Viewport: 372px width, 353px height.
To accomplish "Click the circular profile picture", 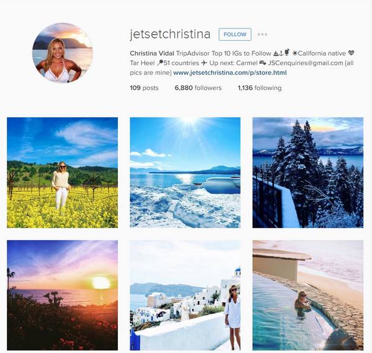I will tap(63, 53).
